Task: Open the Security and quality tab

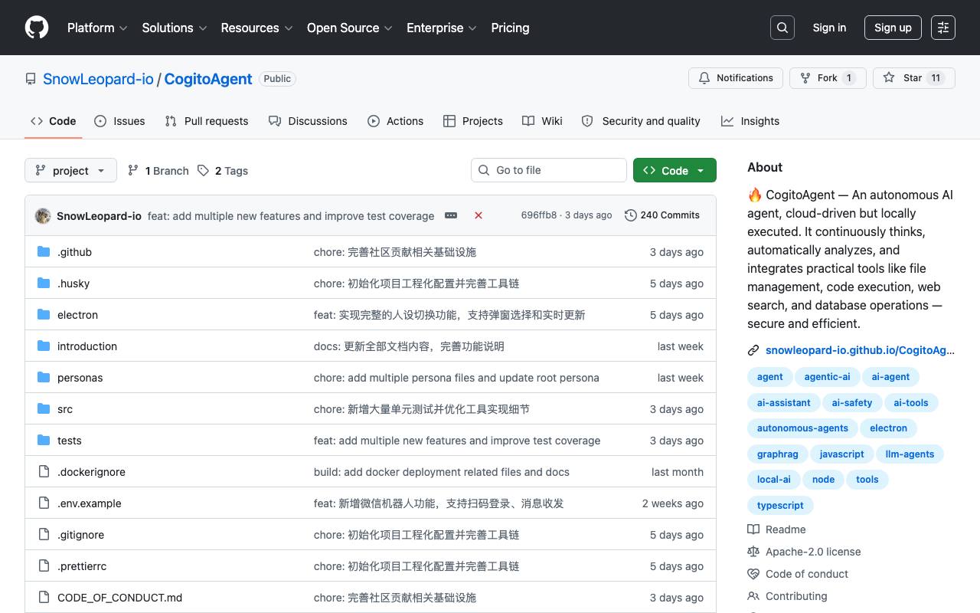Action: pos(641,121)
